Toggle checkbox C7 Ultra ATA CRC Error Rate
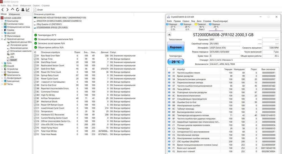This screenshot has height=154, width=282. point(35,124)
